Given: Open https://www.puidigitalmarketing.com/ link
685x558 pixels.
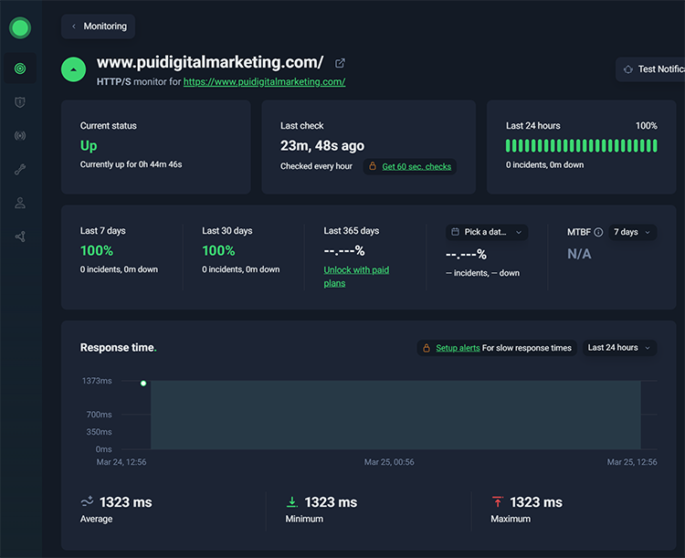Looking at the screenshot, I should point(264,82).
